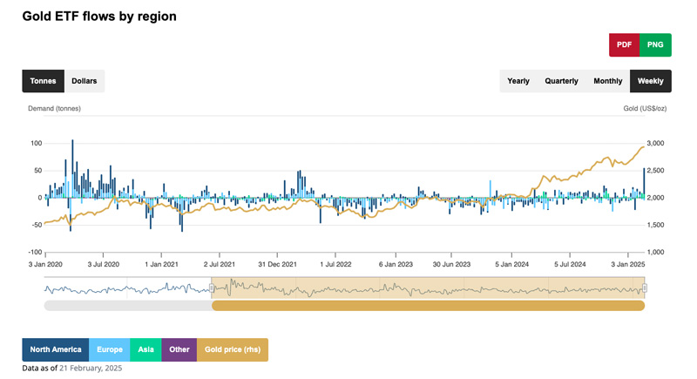This screenshot has width=697, height=379.
Task: Hide the Asia series
Action: (x=145, y=349)
